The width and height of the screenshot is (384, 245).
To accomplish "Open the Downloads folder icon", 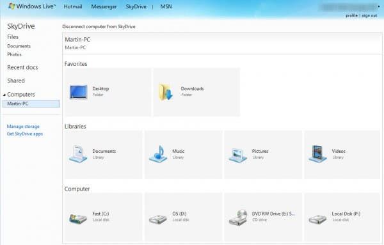I will click(166, 92).
